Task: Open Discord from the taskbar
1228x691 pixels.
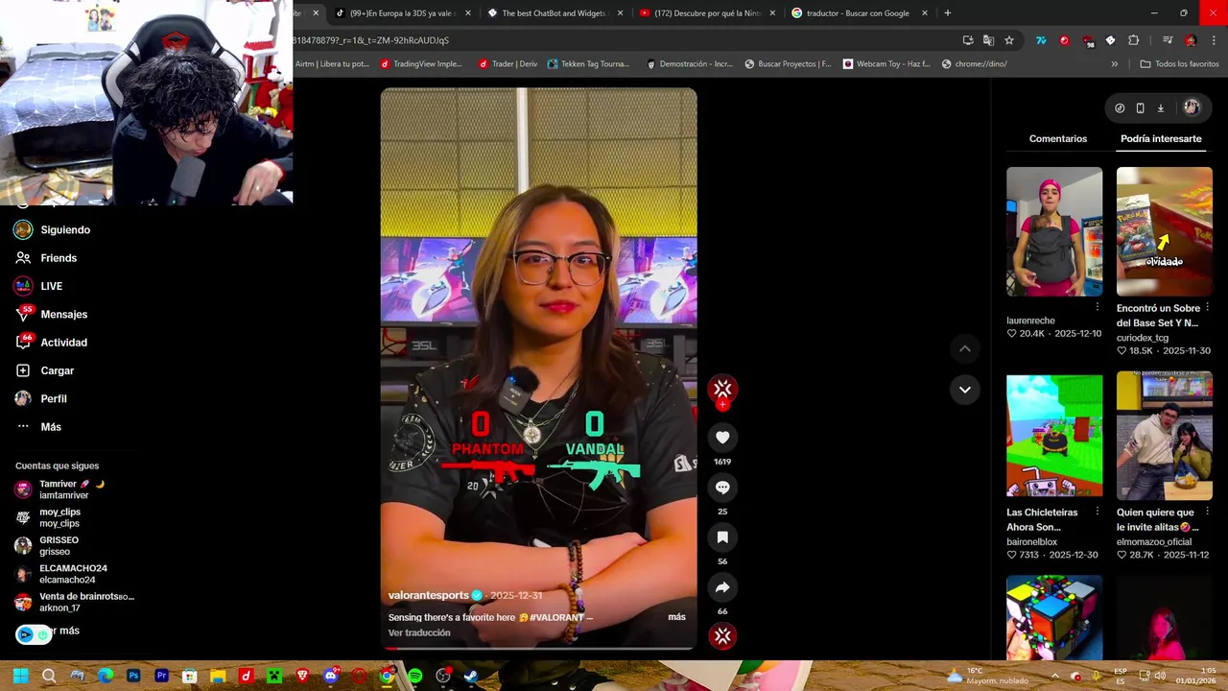Action: pyautogui.click(x=331, y=677)
